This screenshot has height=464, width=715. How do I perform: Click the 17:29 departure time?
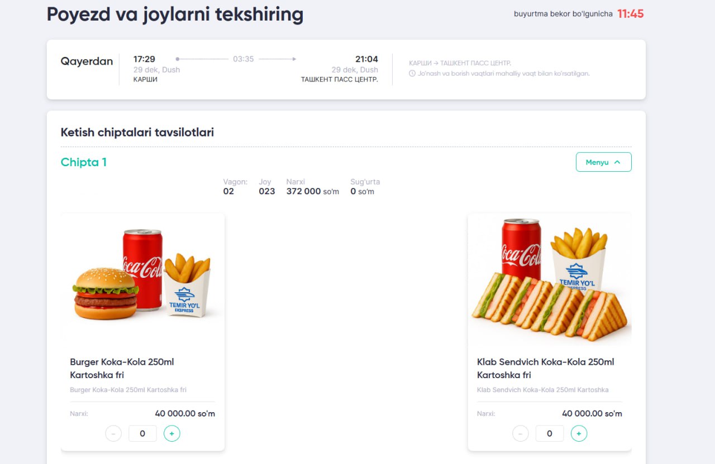coord(144,59)
